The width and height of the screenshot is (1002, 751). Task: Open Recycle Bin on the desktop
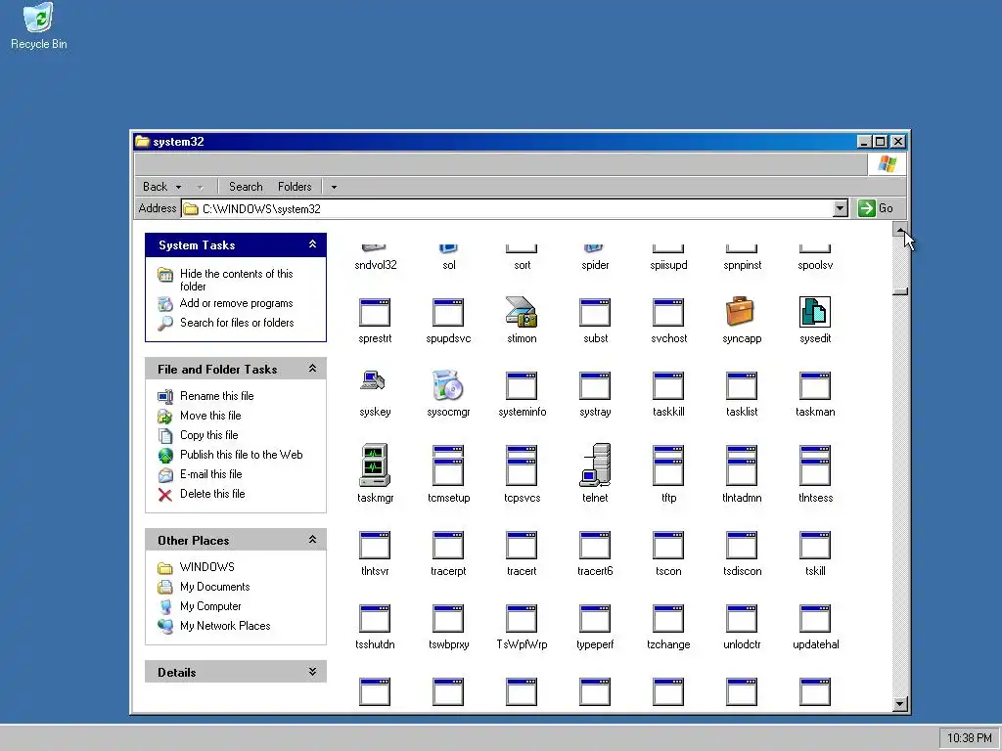click(39, 25)
